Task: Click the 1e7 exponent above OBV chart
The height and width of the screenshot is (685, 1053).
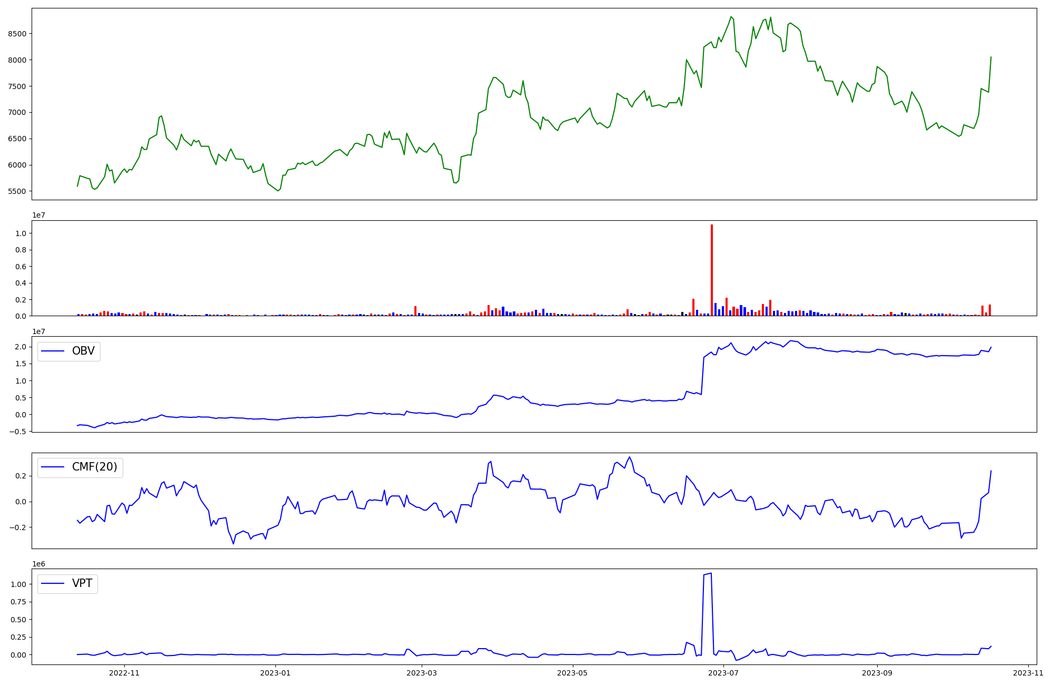Action: tap(38, 331)
